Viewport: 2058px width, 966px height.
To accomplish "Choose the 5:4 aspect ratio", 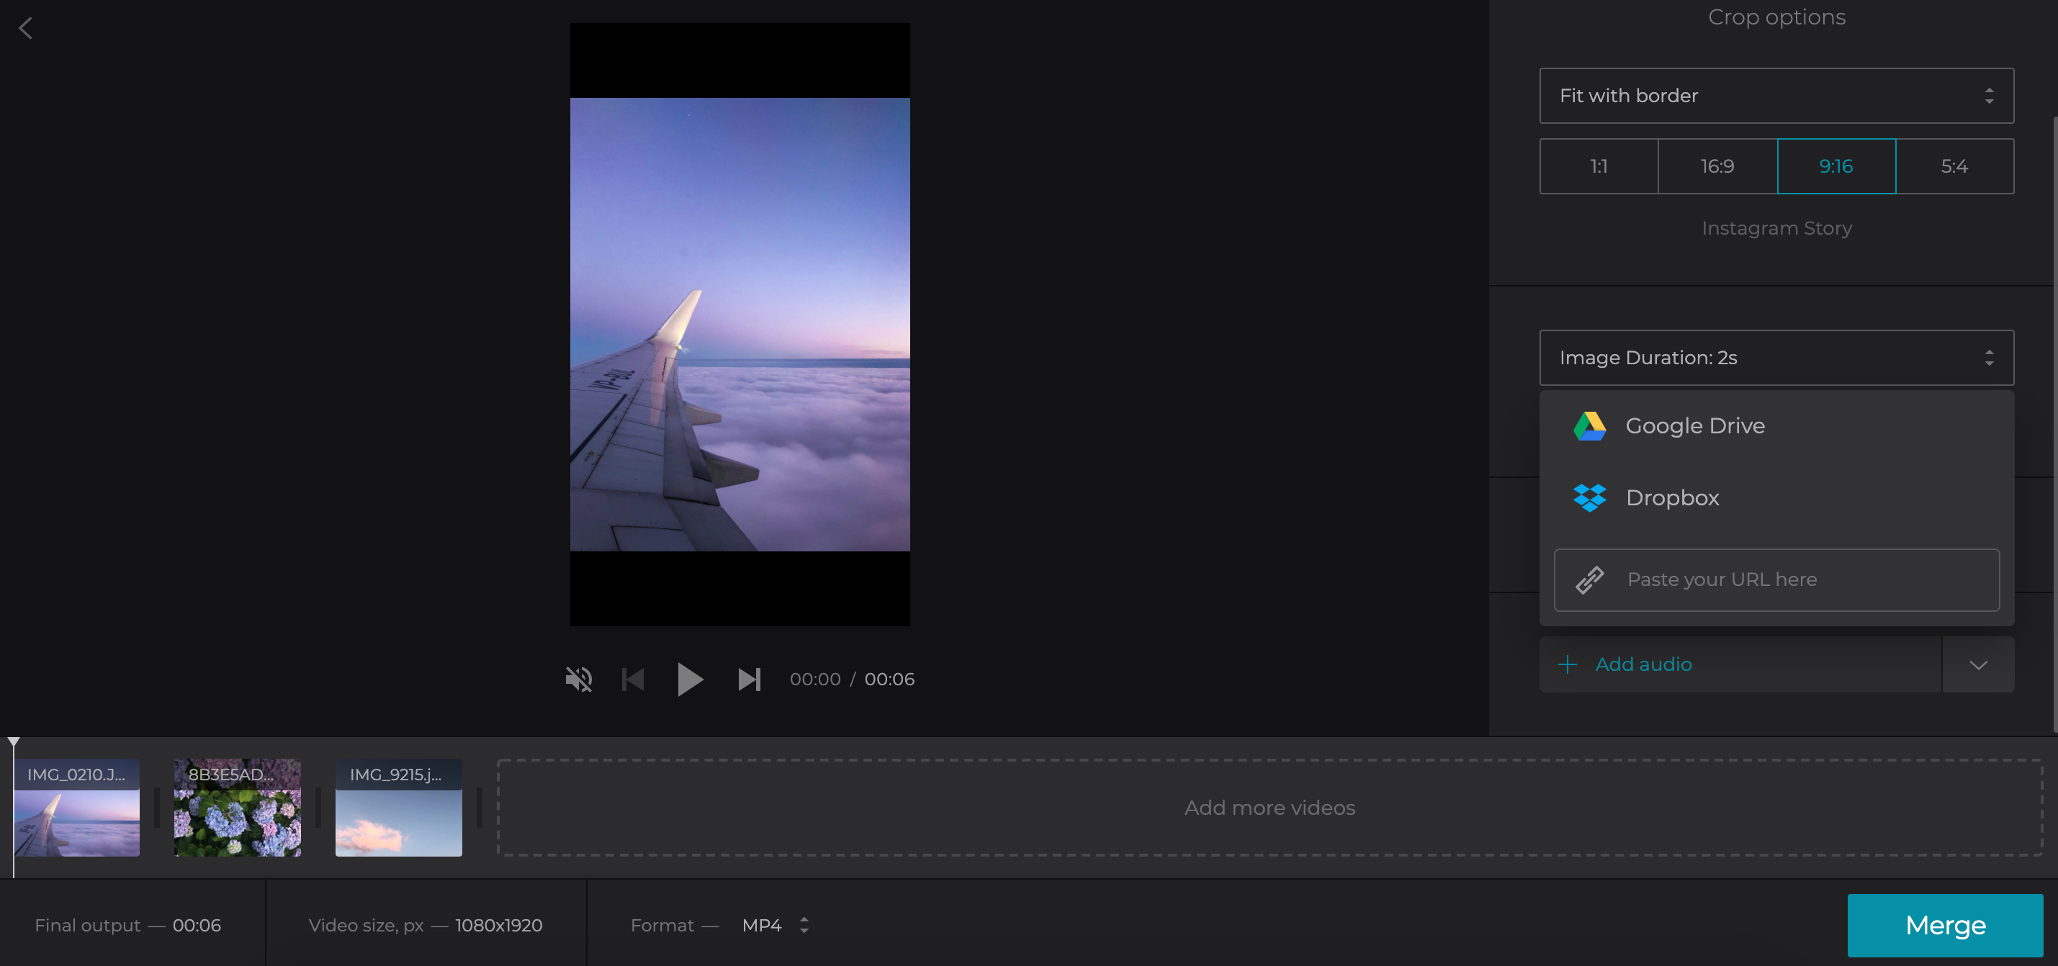I will pos(1955,166).
